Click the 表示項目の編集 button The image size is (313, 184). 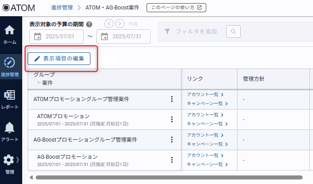[59, 59]
